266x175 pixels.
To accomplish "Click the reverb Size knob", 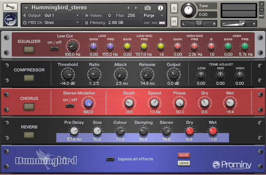I will coord(97,131).
